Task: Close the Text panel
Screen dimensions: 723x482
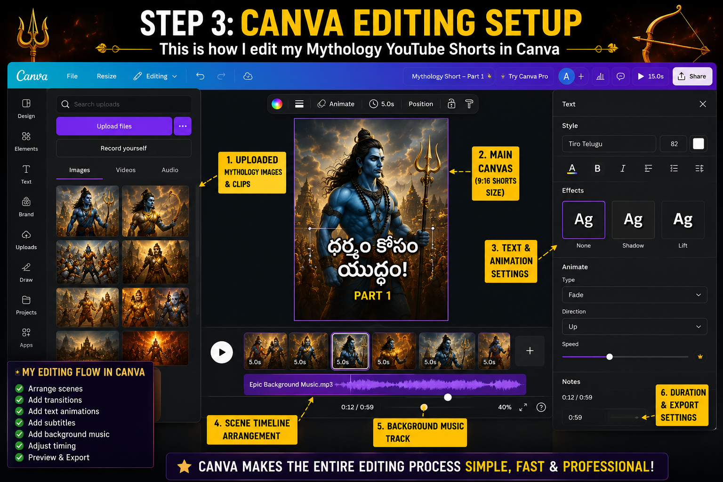Action: 703,104
